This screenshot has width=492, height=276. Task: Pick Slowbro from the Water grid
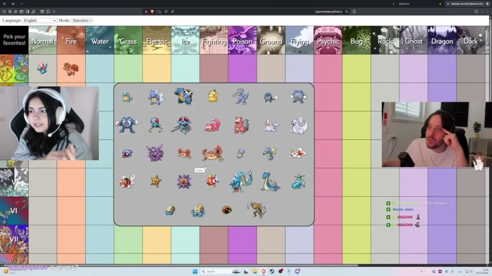pyautogui.click(x=241, y=125)
